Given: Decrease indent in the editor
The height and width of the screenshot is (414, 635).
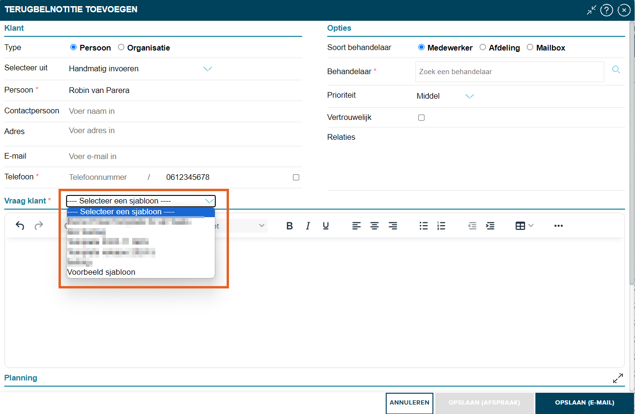Looking at the screenshot, I should (x=472, y=226).
